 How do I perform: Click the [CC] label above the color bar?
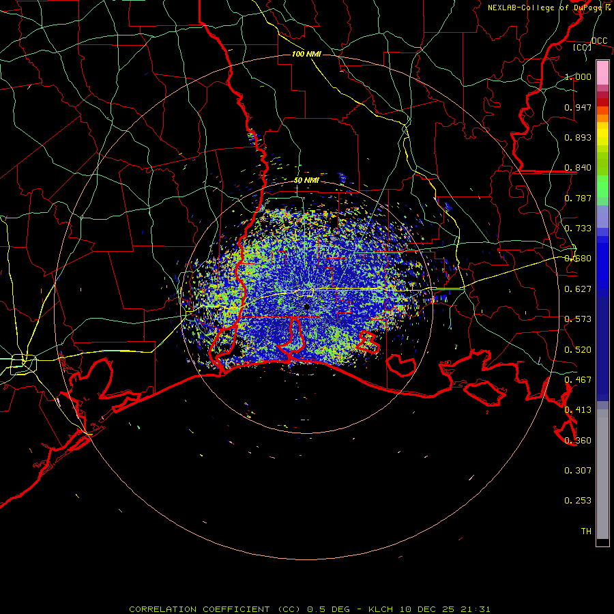point(583,47)
